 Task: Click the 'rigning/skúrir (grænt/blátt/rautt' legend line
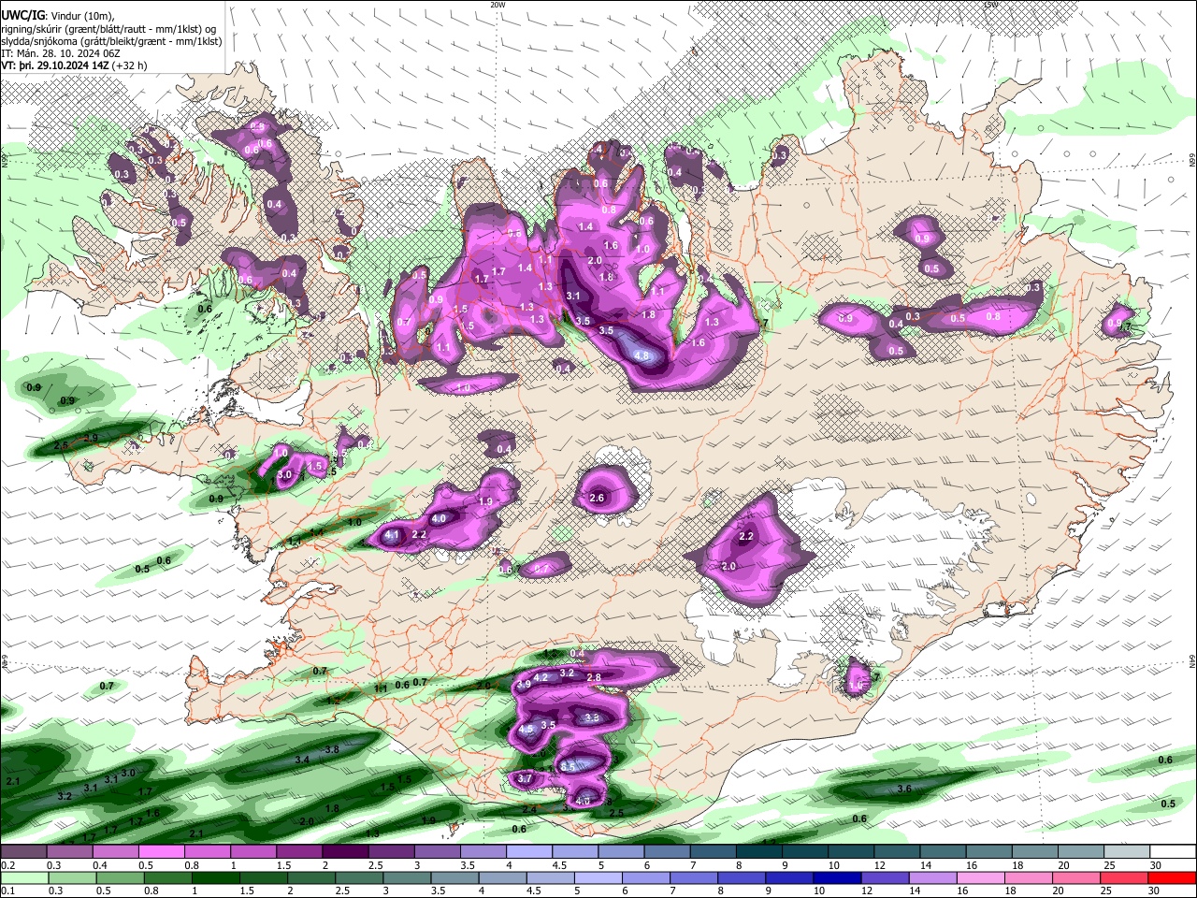pos(108,29)
